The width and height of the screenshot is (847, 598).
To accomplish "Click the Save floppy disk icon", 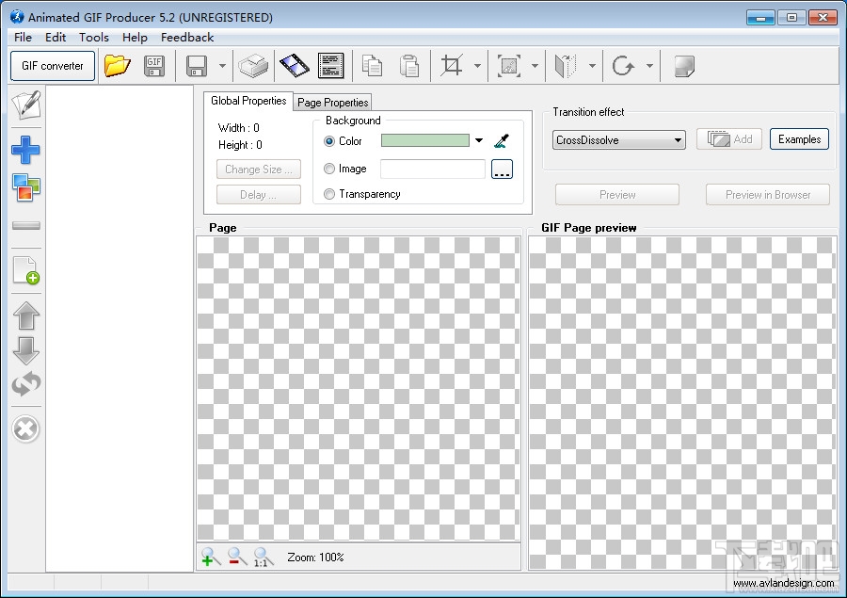I will click(x=197, y=66).
